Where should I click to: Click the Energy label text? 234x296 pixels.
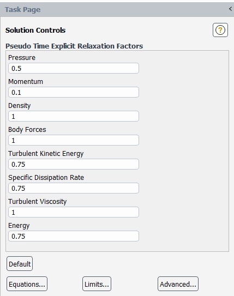pyautogui.click(x=19, y=226)
